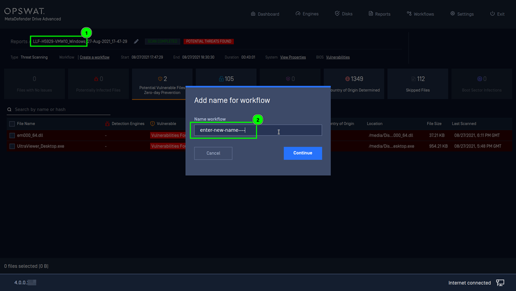Click the 0 files selected status text
This screenshot has height=291, width=516.
[x=26, y=266]
